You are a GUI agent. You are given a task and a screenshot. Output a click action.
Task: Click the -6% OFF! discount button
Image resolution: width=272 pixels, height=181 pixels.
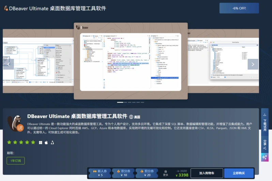(x=239, y=8)
